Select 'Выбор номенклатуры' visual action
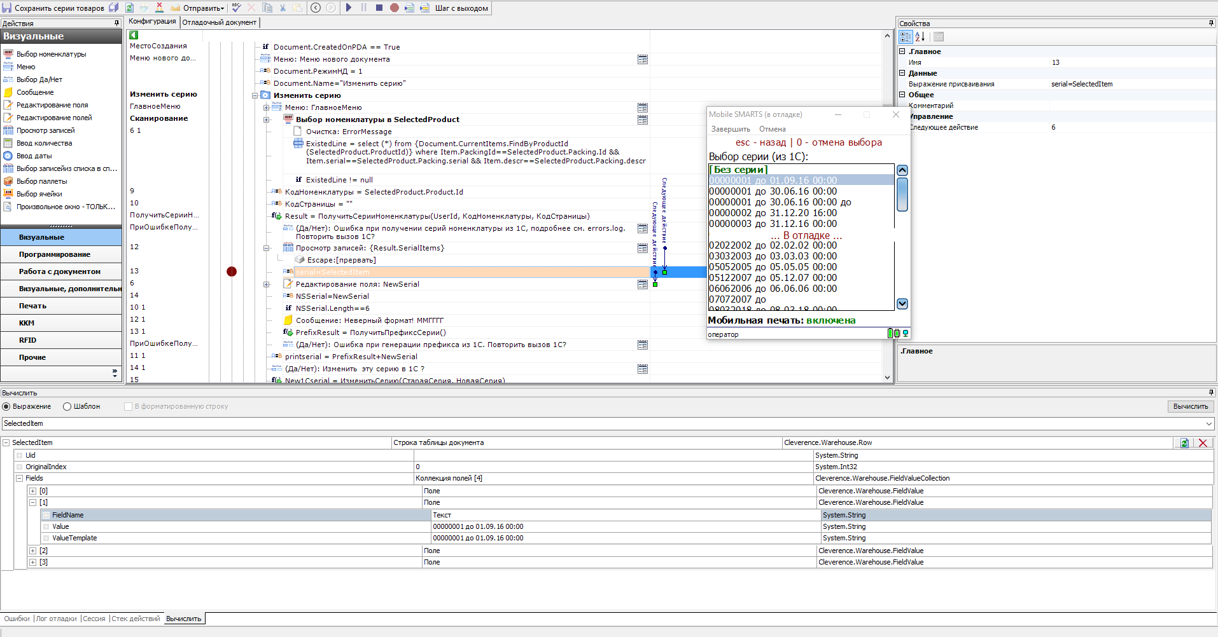This screenshot has width=1218, height=637. click(x=51, y=54)
